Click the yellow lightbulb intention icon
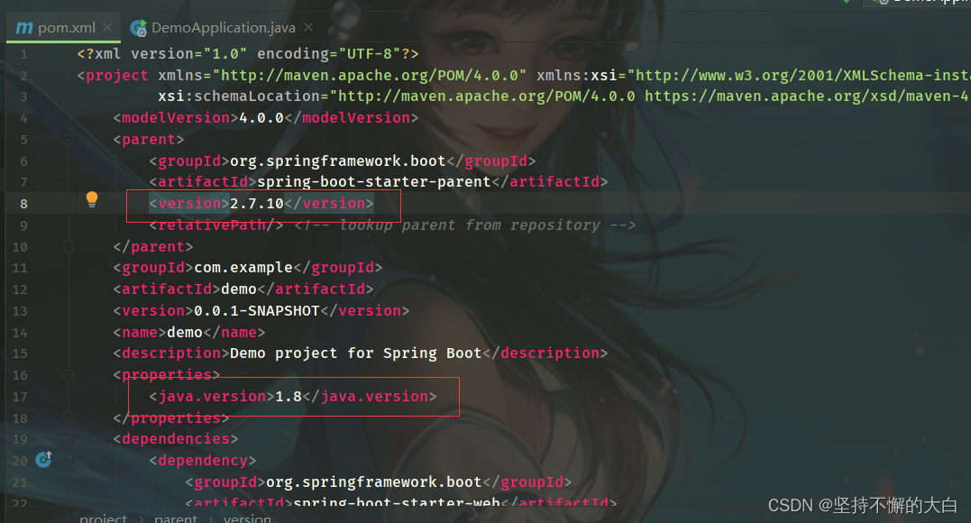Screen dimensions: 971x523 [x=92, y=199]
